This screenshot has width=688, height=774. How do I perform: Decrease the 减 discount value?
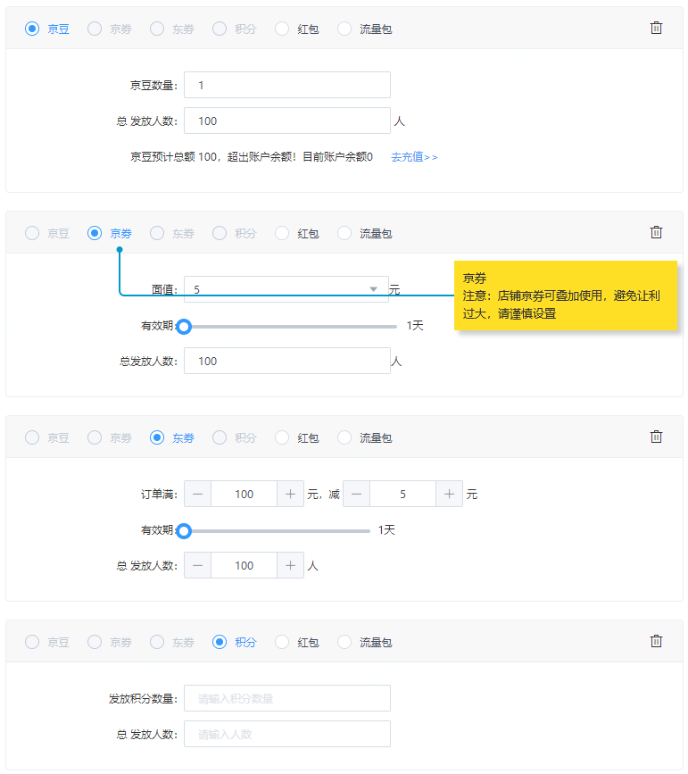coord(356,494)
